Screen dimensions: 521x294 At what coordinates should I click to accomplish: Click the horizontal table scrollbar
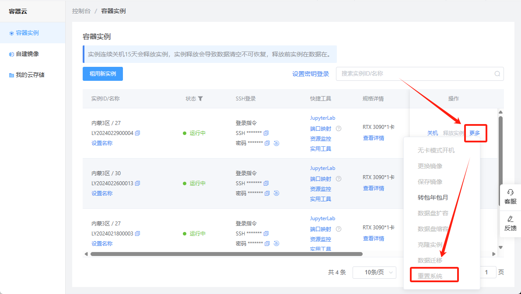(227, 254)
